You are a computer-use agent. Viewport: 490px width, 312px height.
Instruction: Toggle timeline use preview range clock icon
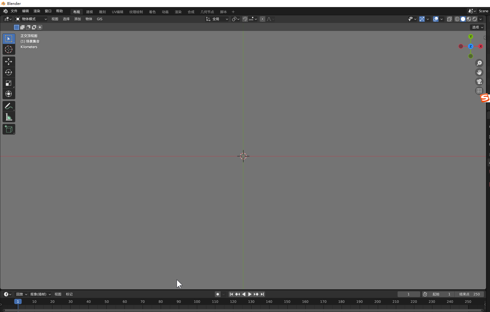425,294
